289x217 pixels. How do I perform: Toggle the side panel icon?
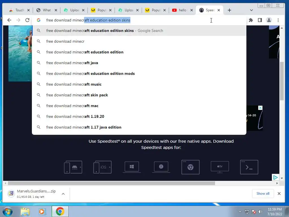pyautogui.click(x=260, y=20)
